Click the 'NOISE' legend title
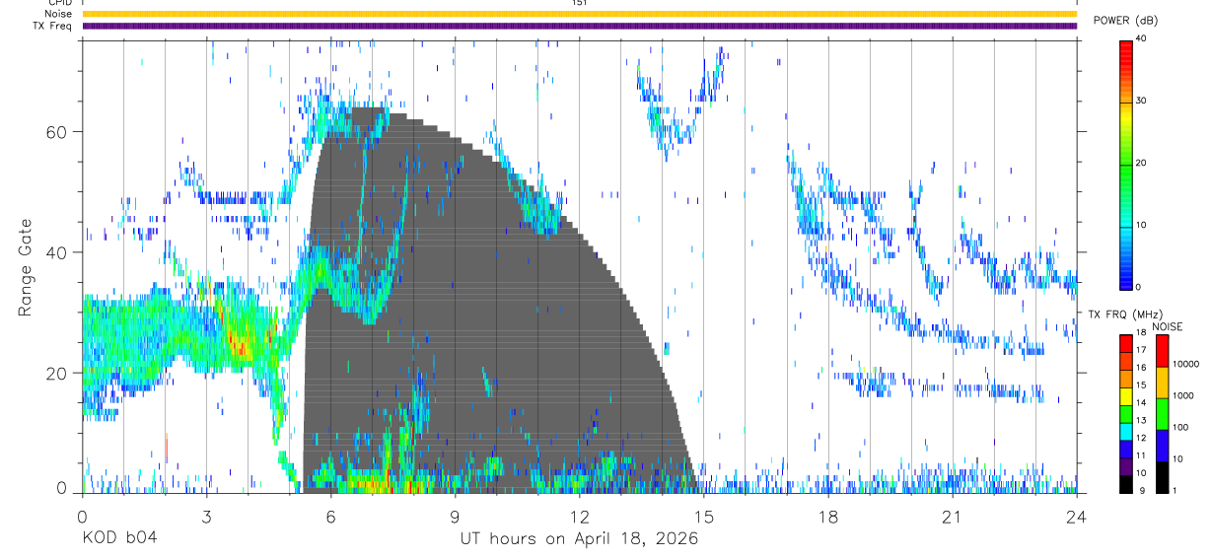Viewport: 1211px width, 559px height. tap(1168, 326)
